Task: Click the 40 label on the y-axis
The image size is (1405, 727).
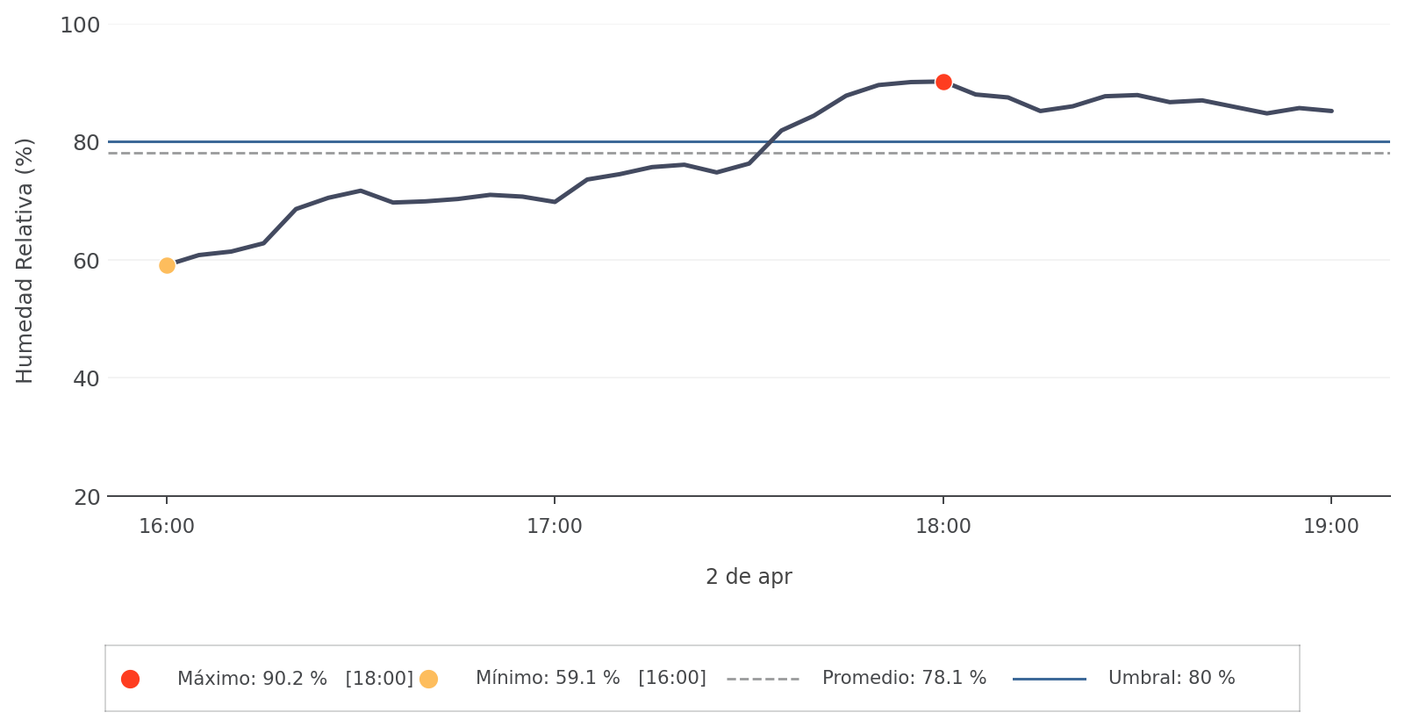Action: [x=86, y=379]
